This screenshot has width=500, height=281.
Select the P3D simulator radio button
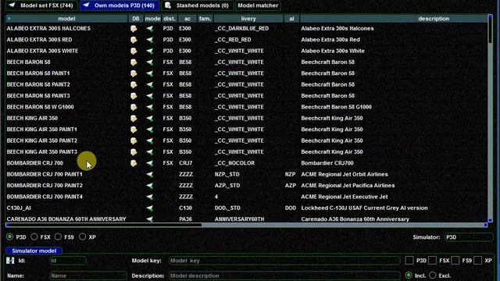10,237
